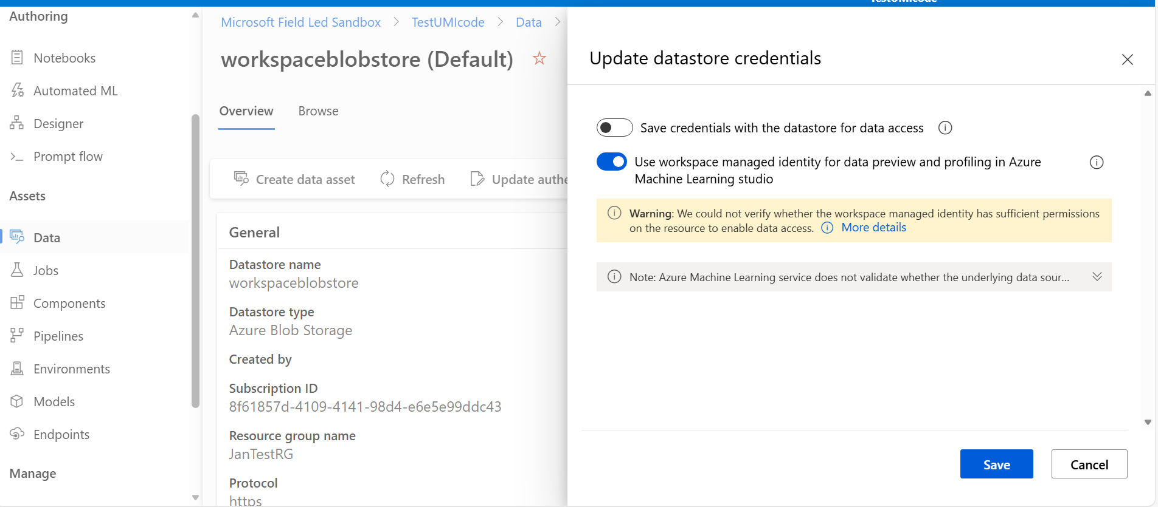This screenshot has height=507, width=1158.
Task: Click the Environments icon
Action: coord(17,369)
